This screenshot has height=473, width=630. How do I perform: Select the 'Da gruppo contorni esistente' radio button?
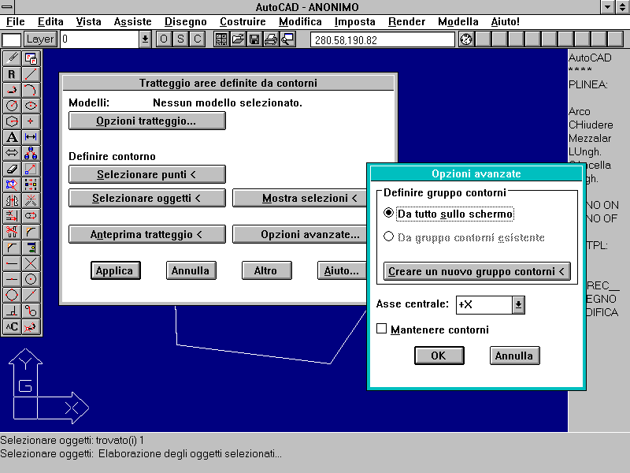388,236
